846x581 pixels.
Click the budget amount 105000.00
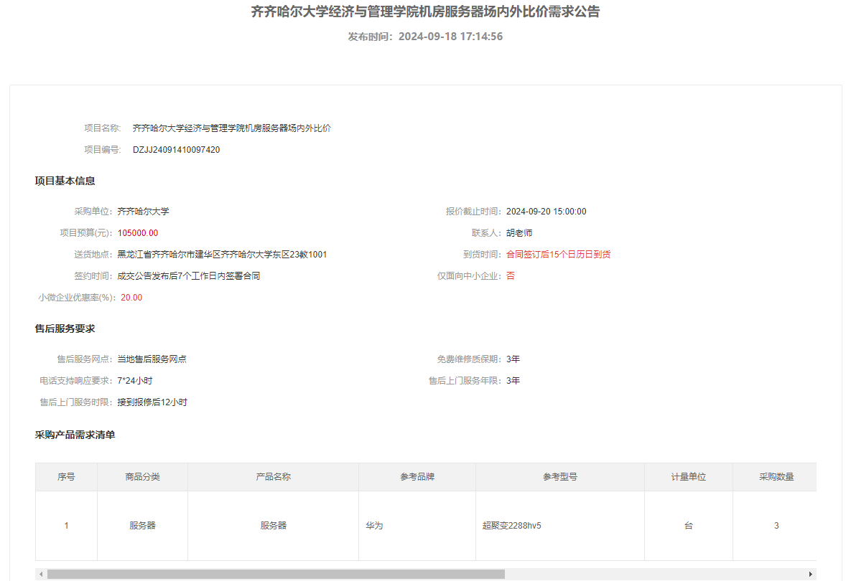(138, 233)
